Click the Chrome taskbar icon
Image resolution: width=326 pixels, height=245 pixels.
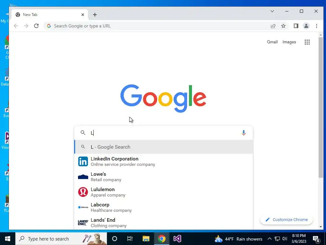[161, 239]
